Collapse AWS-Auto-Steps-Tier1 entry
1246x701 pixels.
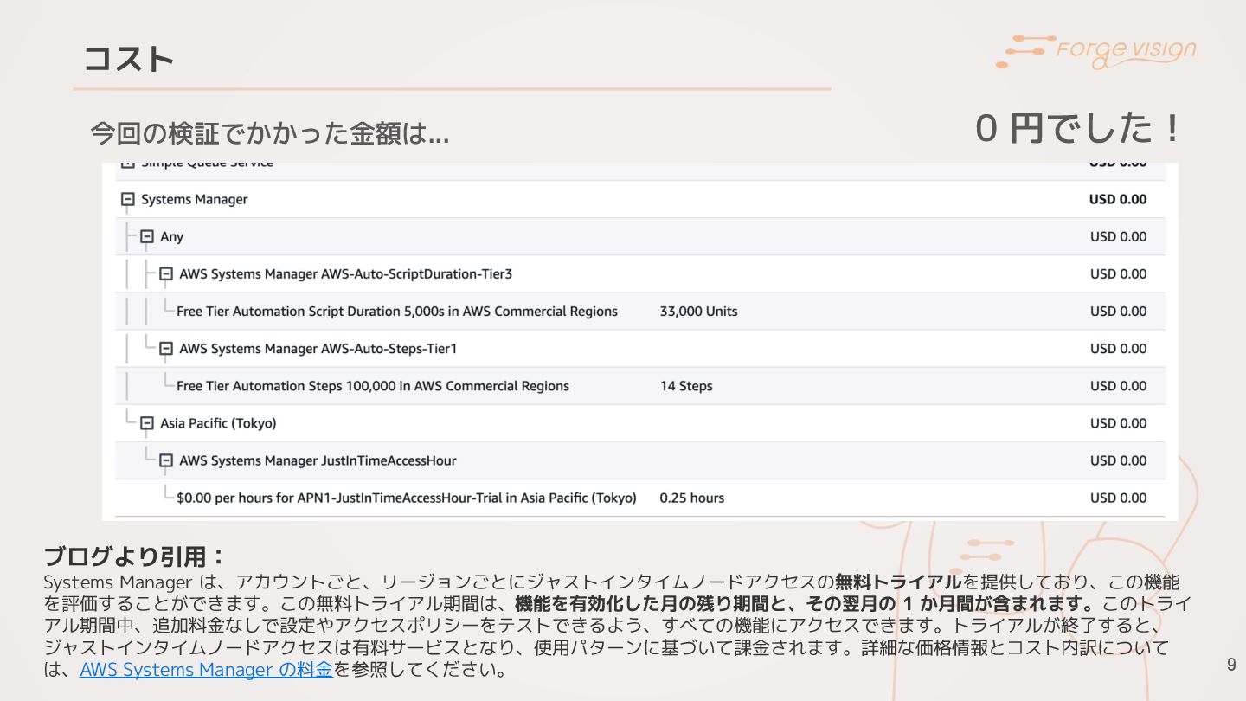pos(166,348)
